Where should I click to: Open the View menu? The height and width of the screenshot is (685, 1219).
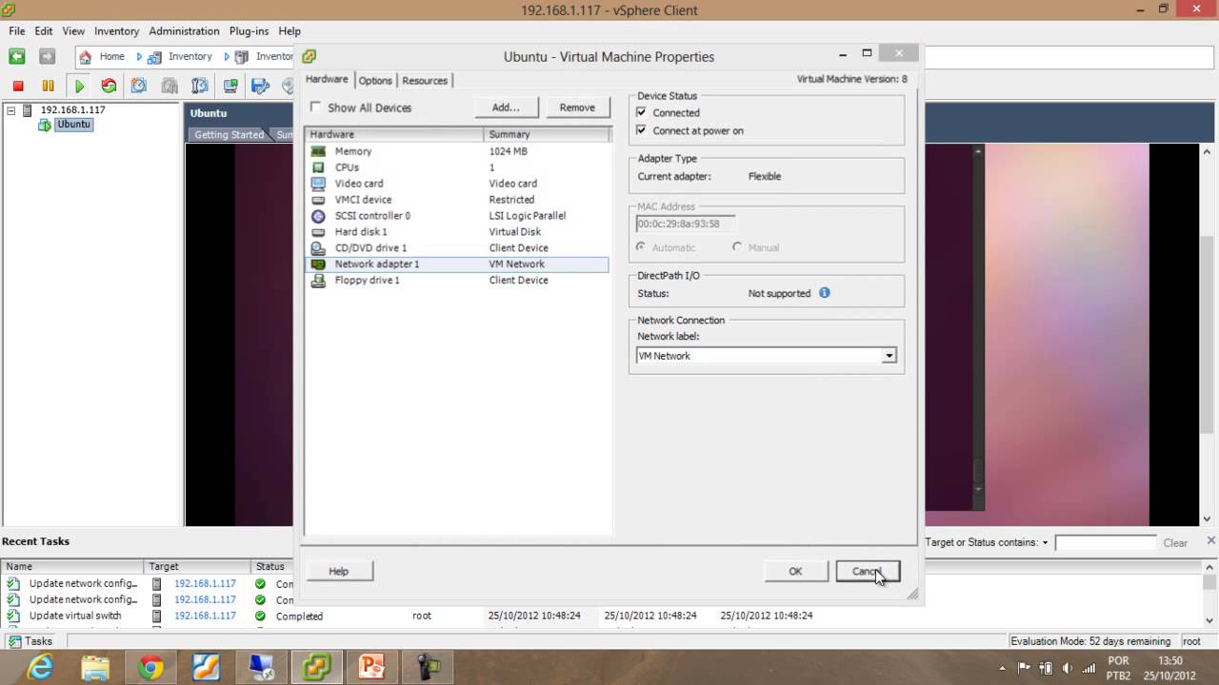pyautogui.click(x=73, y=31)
